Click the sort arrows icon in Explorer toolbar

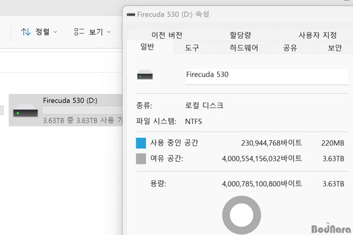click(26, 32)
